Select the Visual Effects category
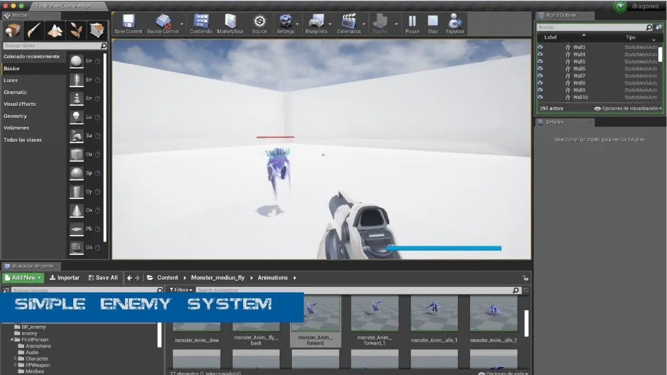This screenshot has width=667, height=375. pos(20,104)
